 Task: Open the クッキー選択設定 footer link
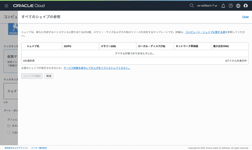click(x=39, y=148)
